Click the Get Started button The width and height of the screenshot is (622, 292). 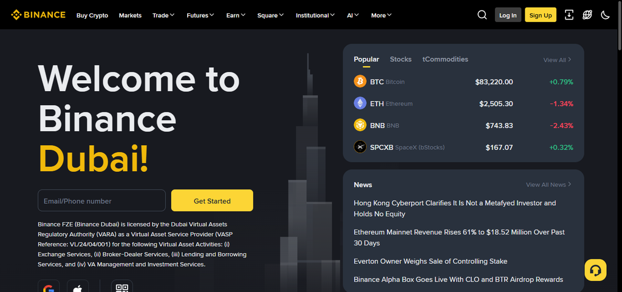tap(212, 200)
